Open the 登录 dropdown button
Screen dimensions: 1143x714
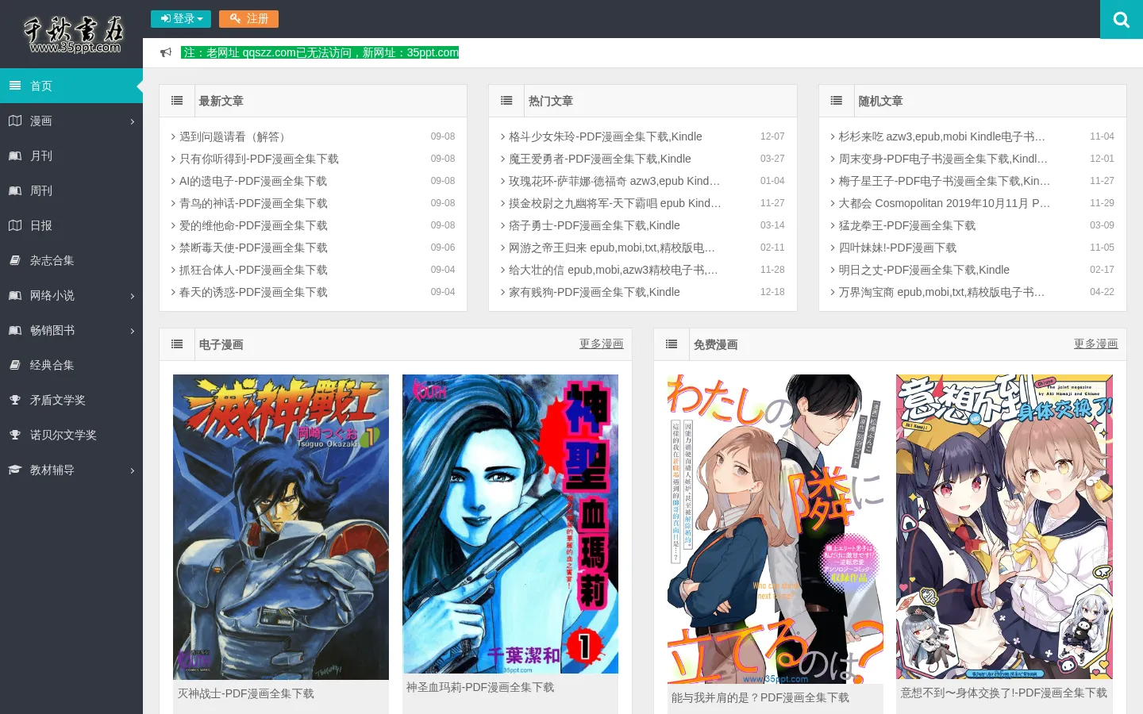tap(182, 18)
